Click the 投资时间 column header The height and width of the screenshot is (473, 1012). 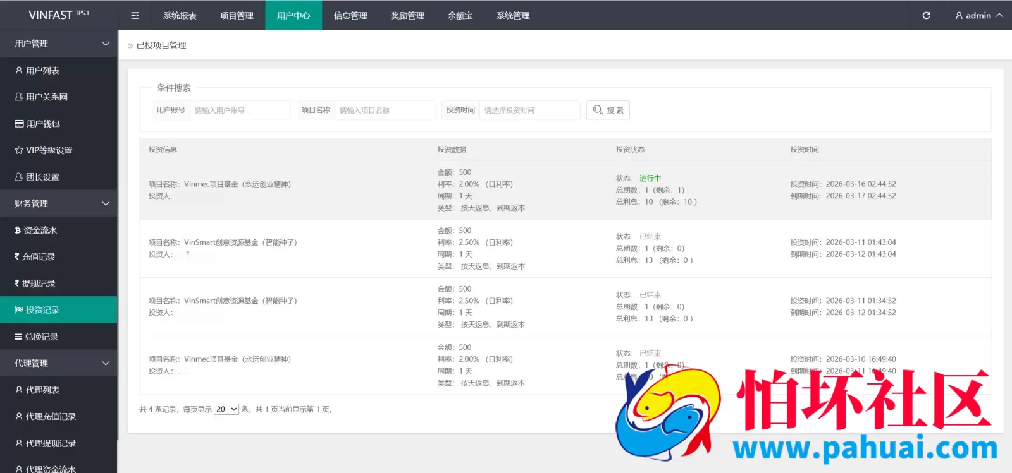point(805,150)
